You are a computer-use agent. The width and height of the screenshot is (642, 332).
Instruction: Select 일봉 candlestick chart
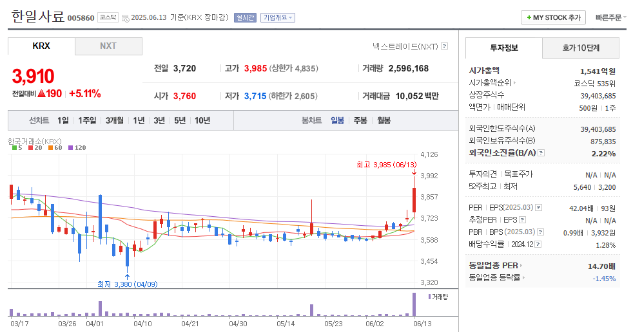[x=337, y=120]
